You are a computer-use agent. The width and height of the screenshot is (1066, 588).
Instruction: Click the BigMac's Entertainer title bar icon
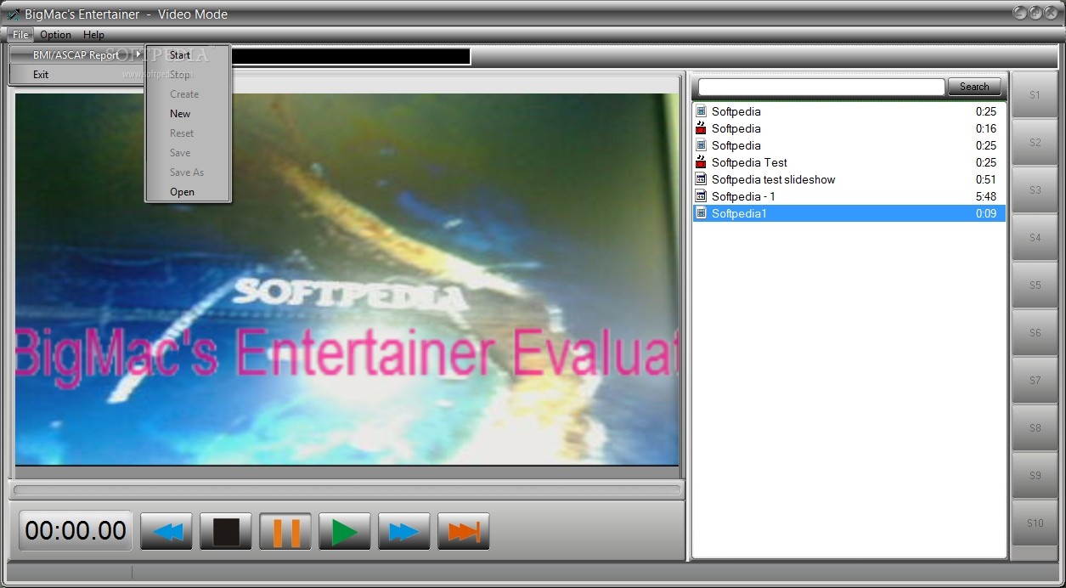13,14
